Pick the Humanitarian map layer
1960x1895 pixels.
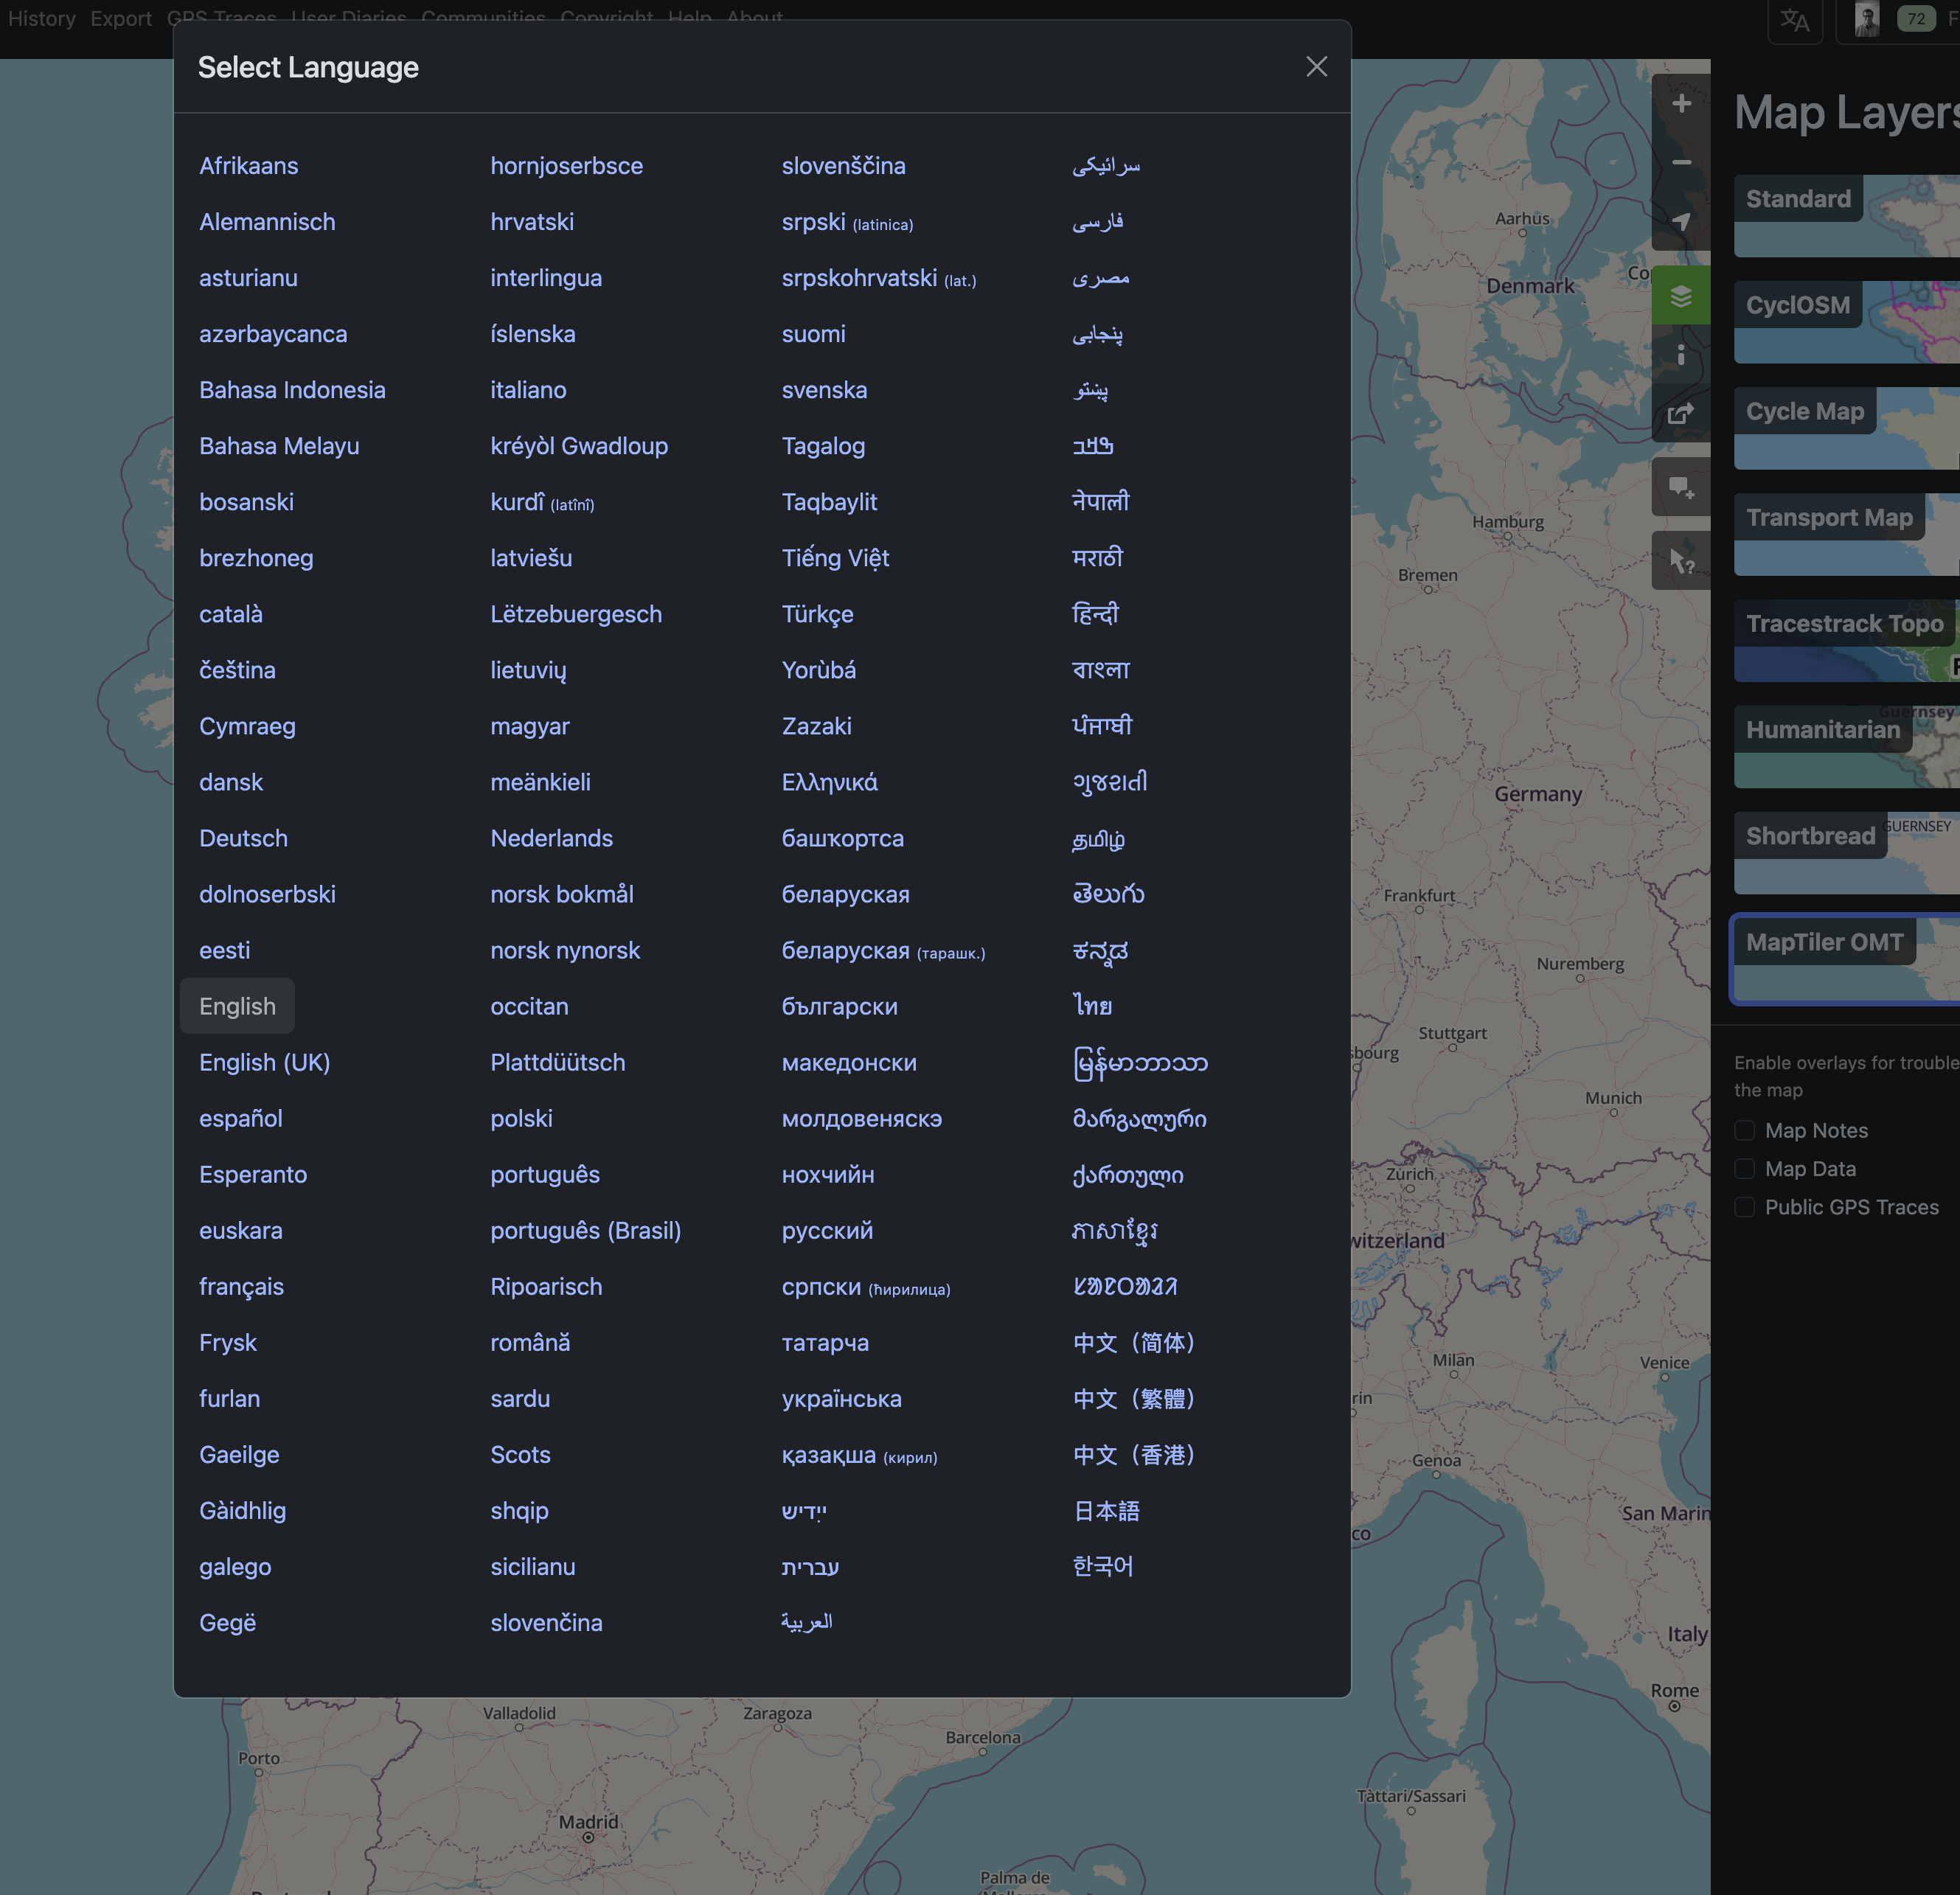click(x=1846, y=747)
